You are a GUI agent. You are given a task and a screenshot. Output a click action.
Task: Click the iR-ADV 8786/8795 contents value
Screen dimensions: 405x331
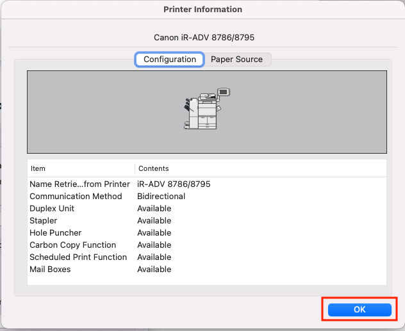174,184
